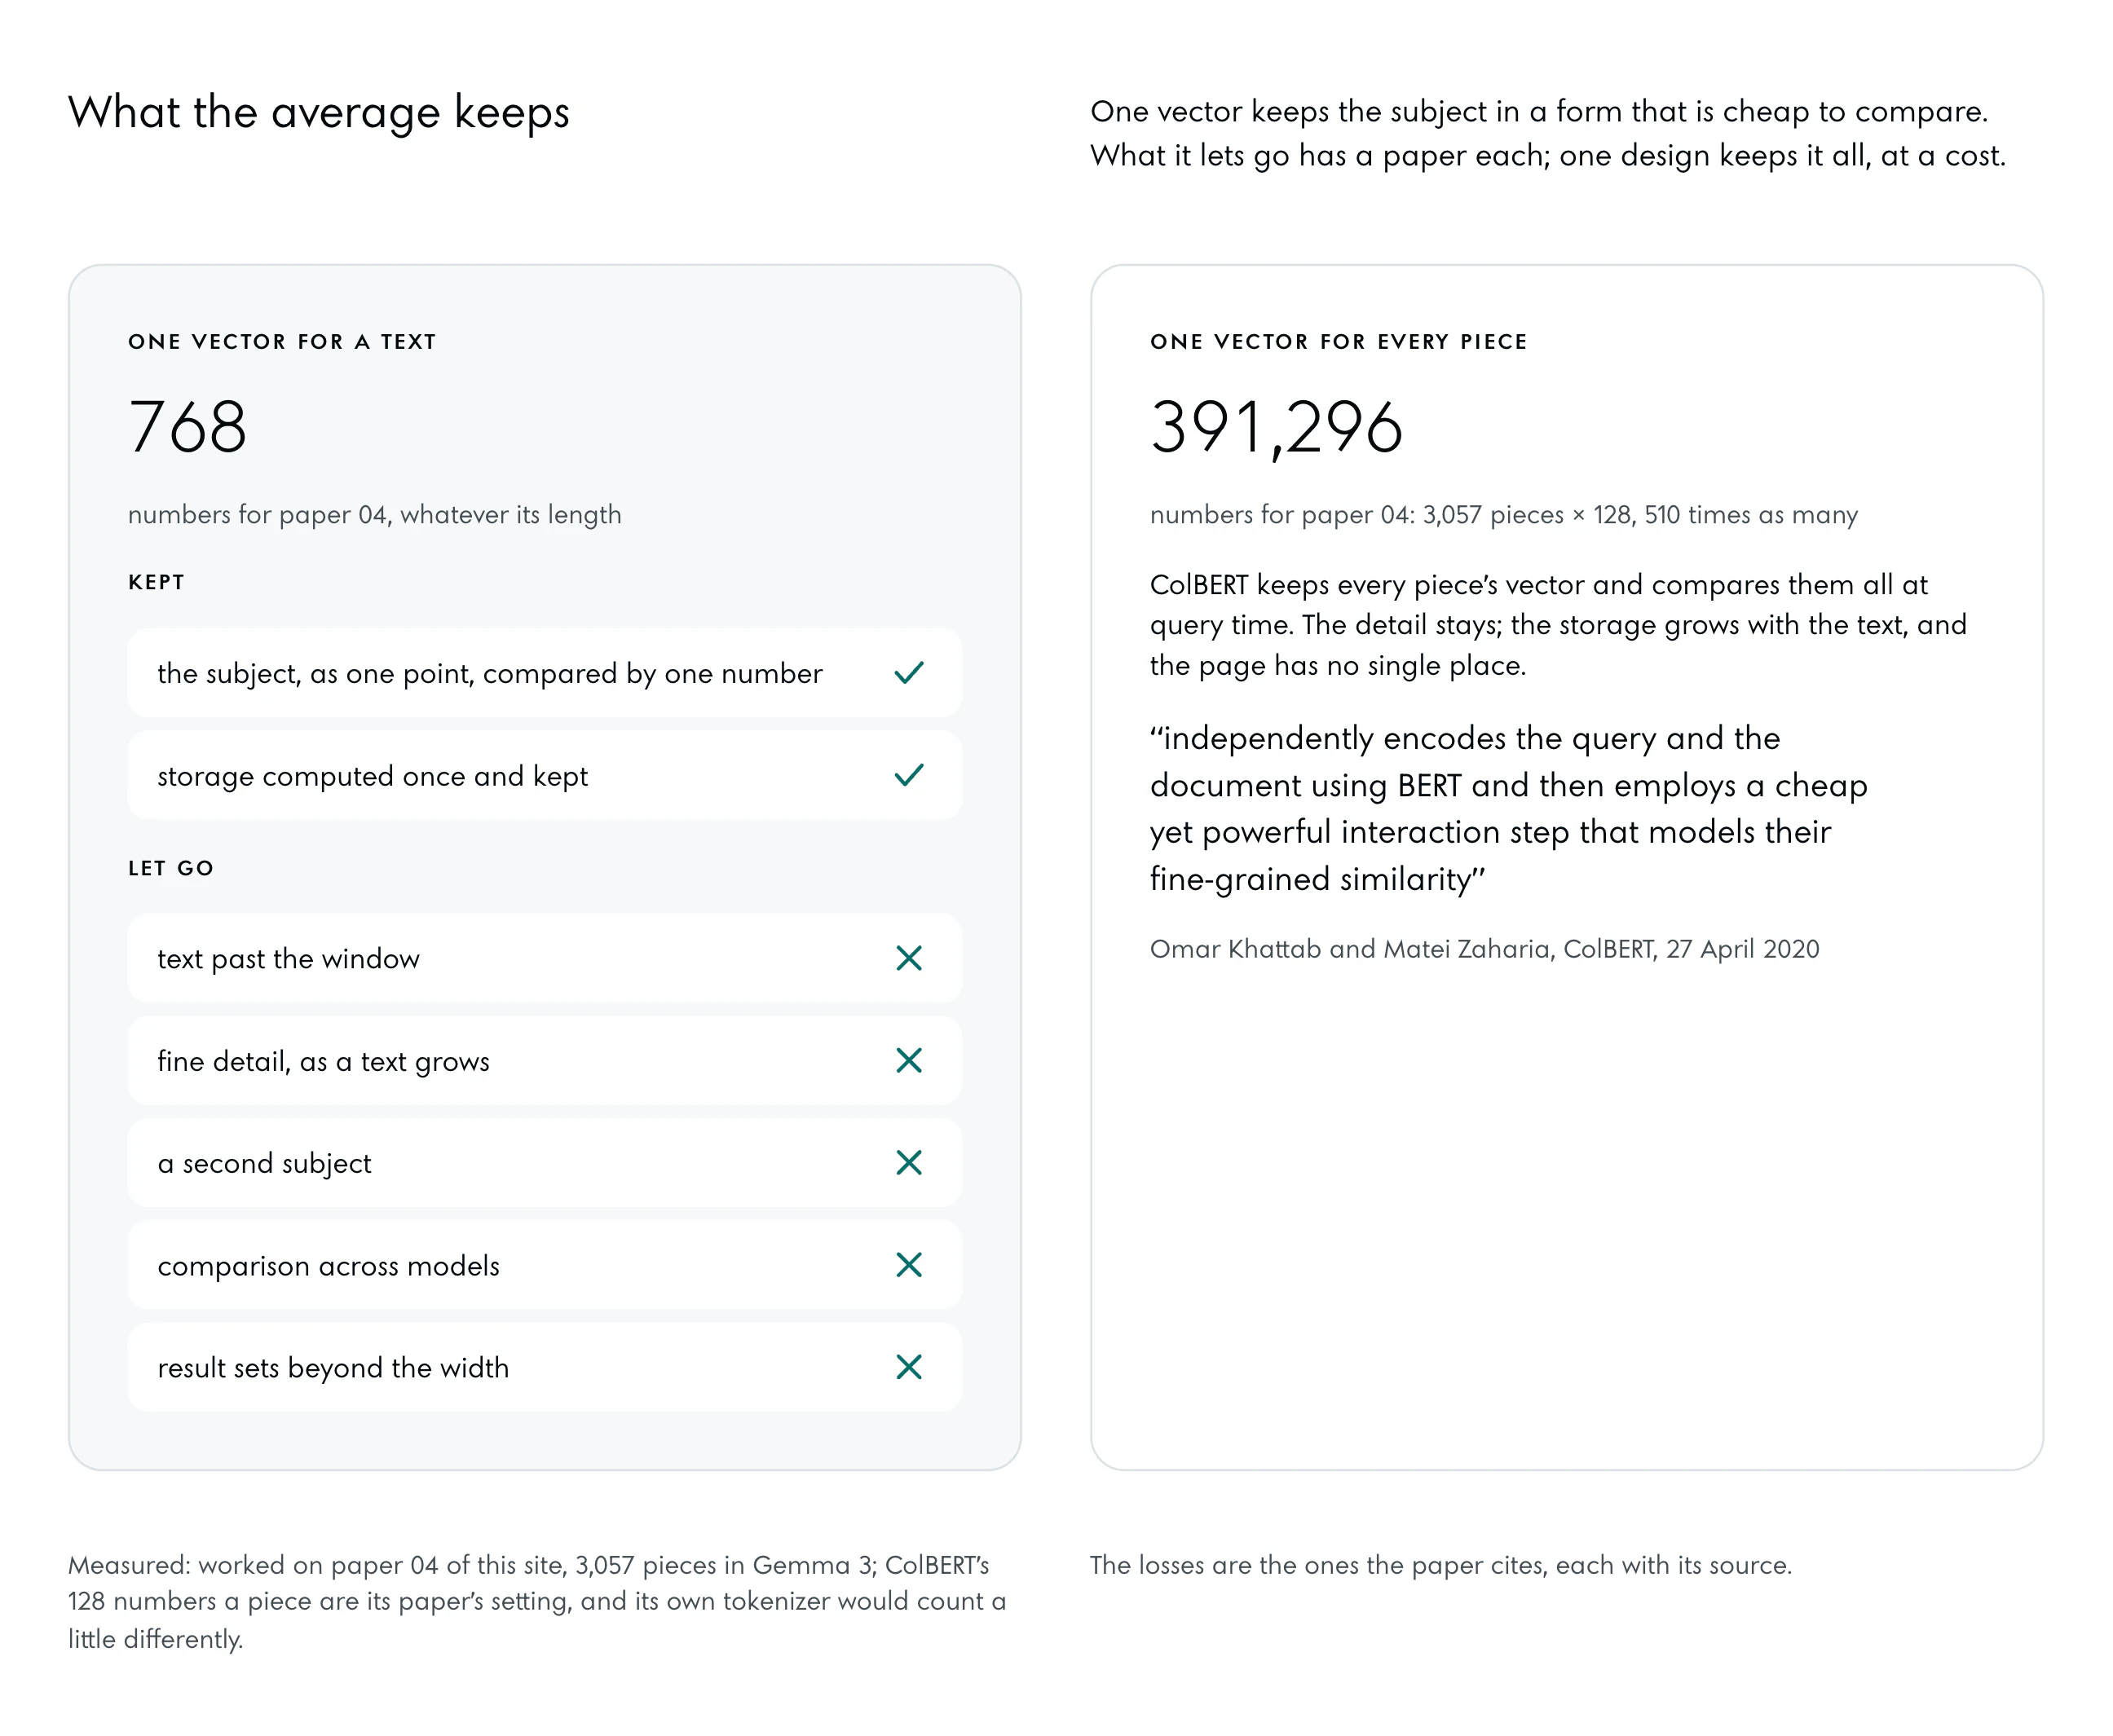This screenshot has width=2113, height=1736.
Task: Click the X icon for "text past the window"
Action: pos(908,958)
